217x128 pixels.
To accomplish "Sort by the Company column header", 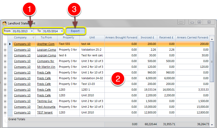I will 20,37.
